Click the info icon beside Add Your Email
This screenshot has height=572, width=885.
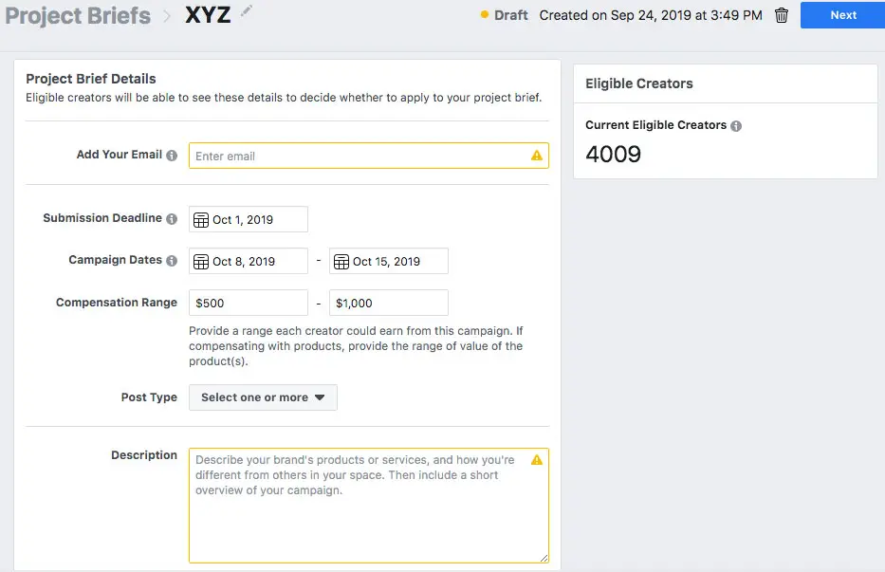(x=172, y=156)
